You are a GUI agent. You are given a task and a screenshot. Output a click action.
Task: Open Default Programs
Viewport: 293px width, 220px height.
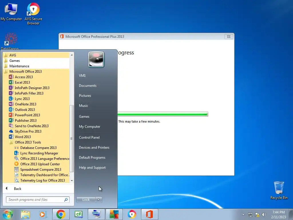click(92, 158)
